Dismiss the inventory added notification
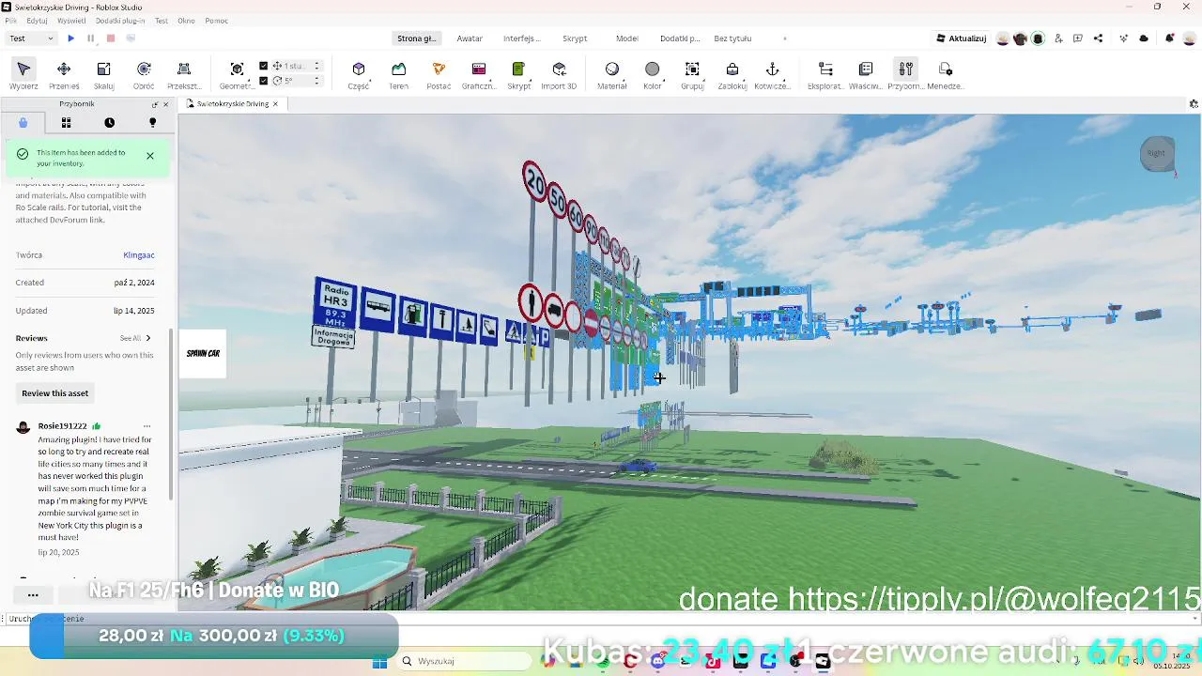The width and height of the screenshot is (1202, 676). tap(150, 156)
